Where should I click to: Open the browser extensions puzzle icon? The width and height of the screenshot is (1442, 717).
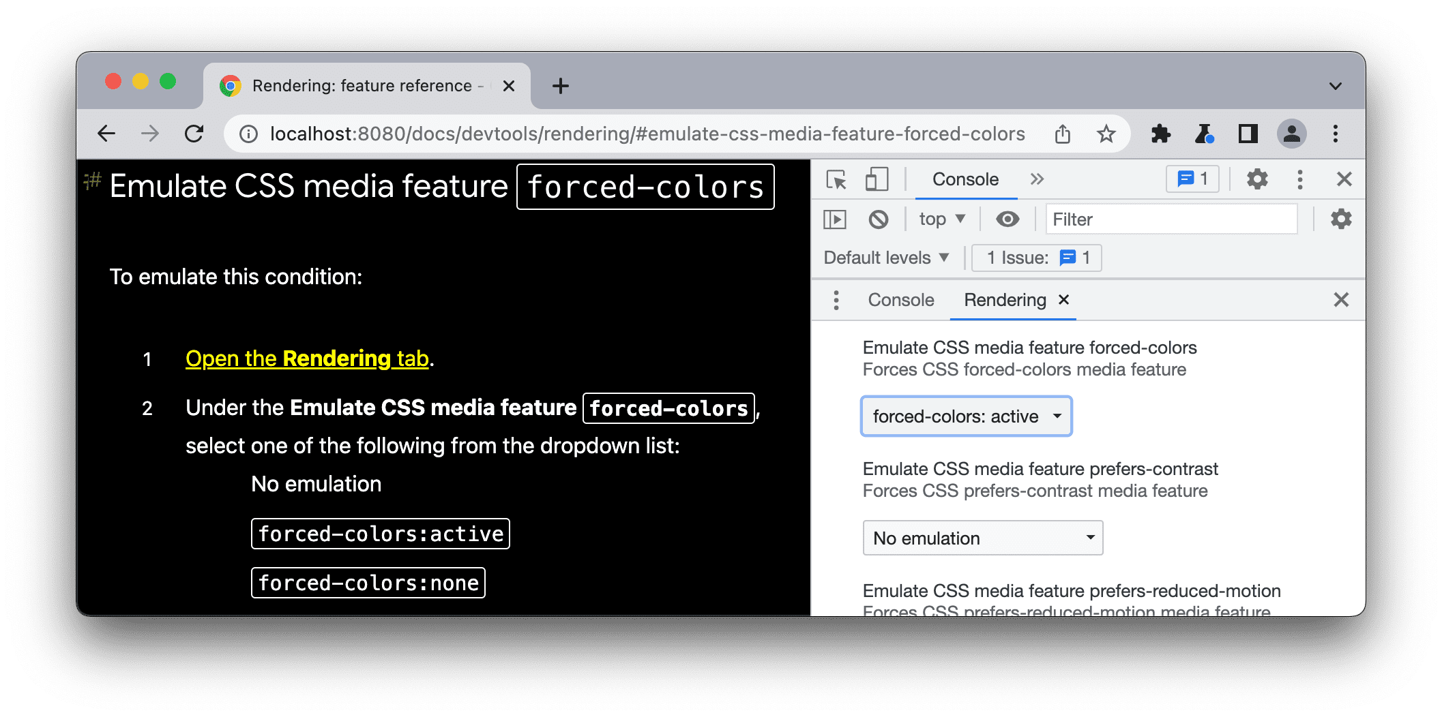[x=1160, y=134]
